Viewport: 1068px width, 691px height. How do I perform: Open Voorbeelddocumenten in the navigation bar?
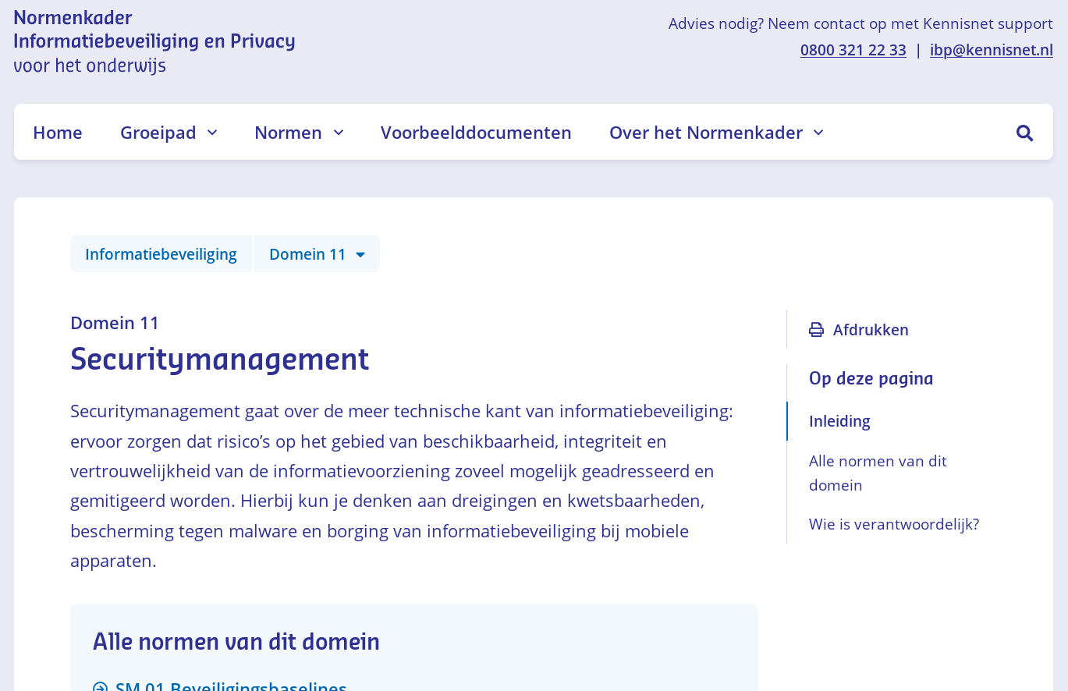click(x=476, y=133)
